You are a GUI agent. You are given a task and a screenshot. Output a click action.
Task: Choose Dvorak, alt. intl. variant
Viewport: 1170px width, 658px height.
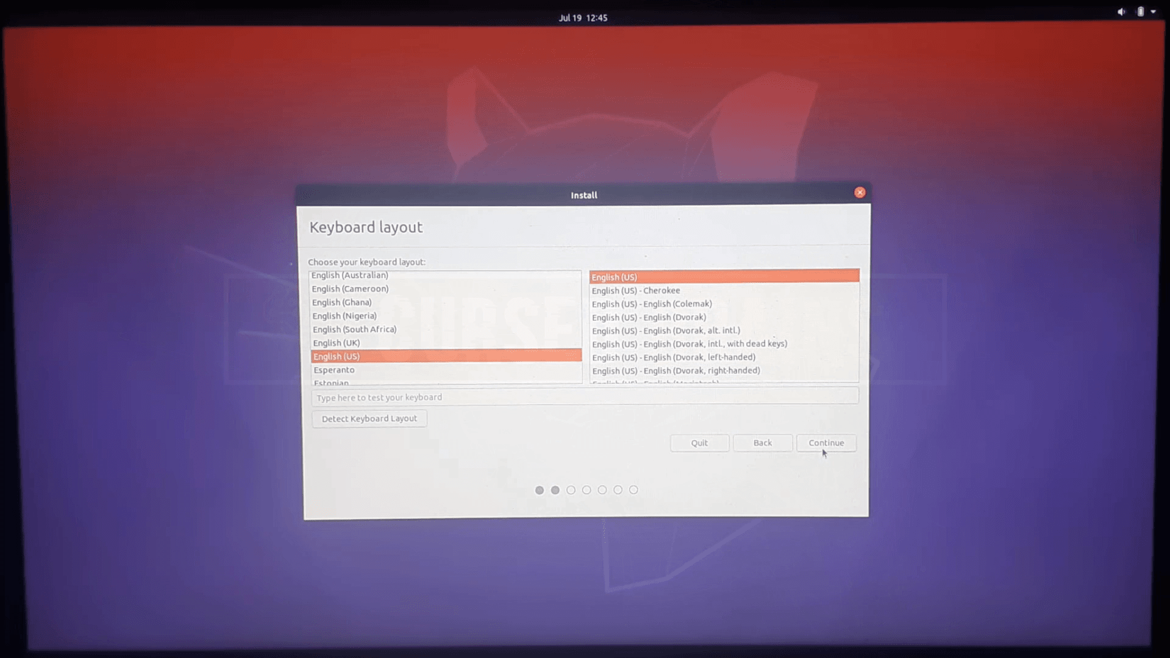coord(724,331)
